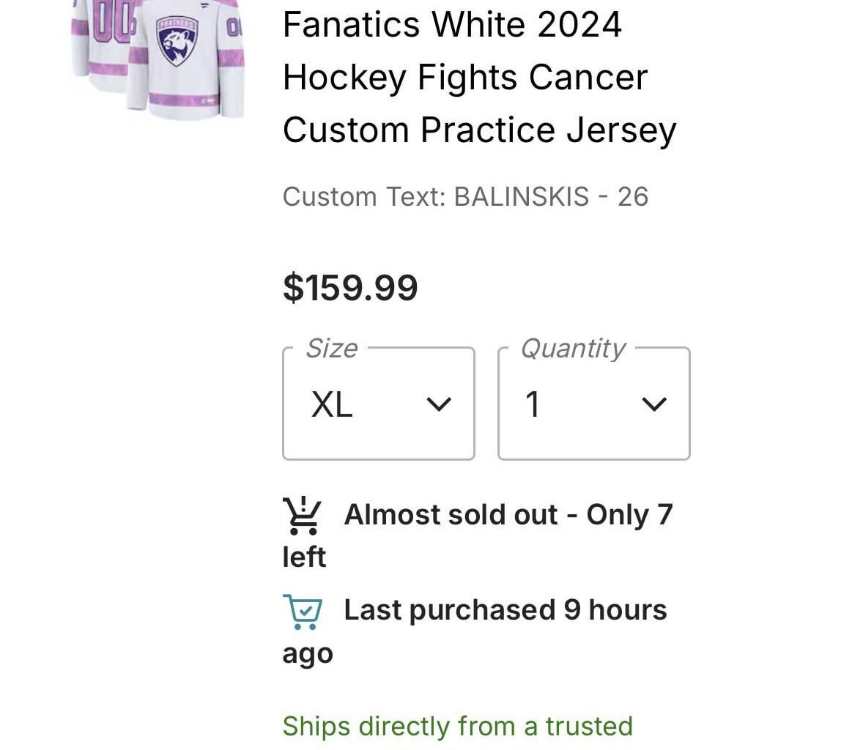
Task: Select the 1 value in Quantity box
Action: pyautogui.click(x=533, y=404)
